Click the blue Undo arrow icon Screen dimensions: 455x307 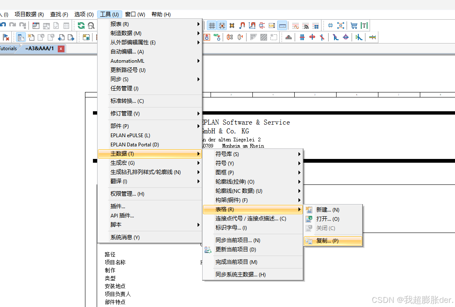[x=3, y=25]
